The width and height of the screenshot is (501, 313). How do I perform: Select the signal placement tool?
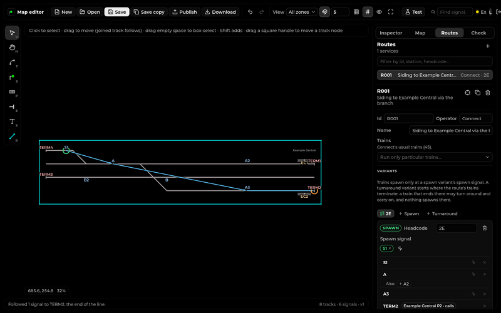click(x=12, y=77)
